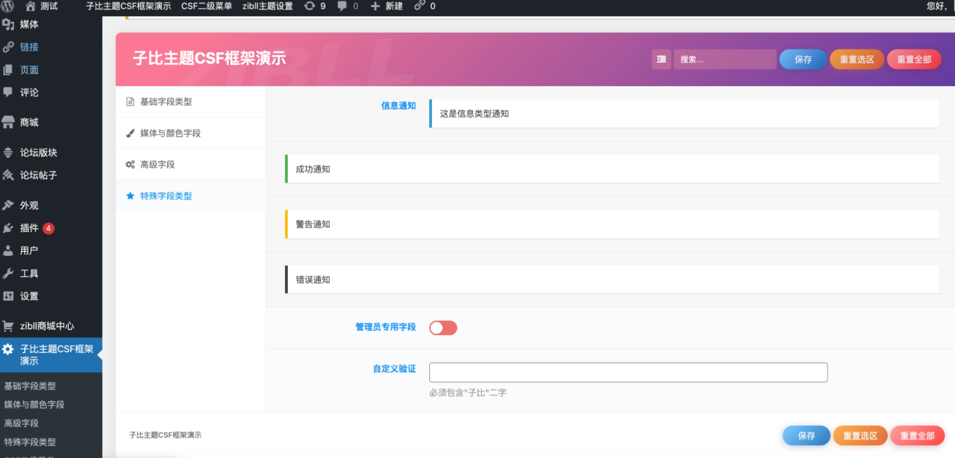Image resolution: width=955 pixels, height=458 pixels.
Task: Open submenu 高级字段 in sidebar
Action: pos(21,423)
